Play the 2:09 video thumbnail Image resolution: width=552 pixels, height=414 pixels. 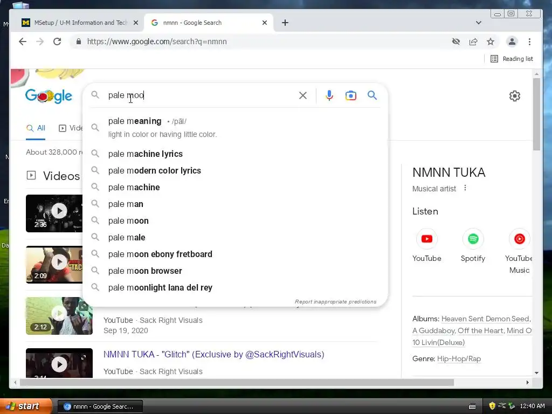click(x=54, y=264)
